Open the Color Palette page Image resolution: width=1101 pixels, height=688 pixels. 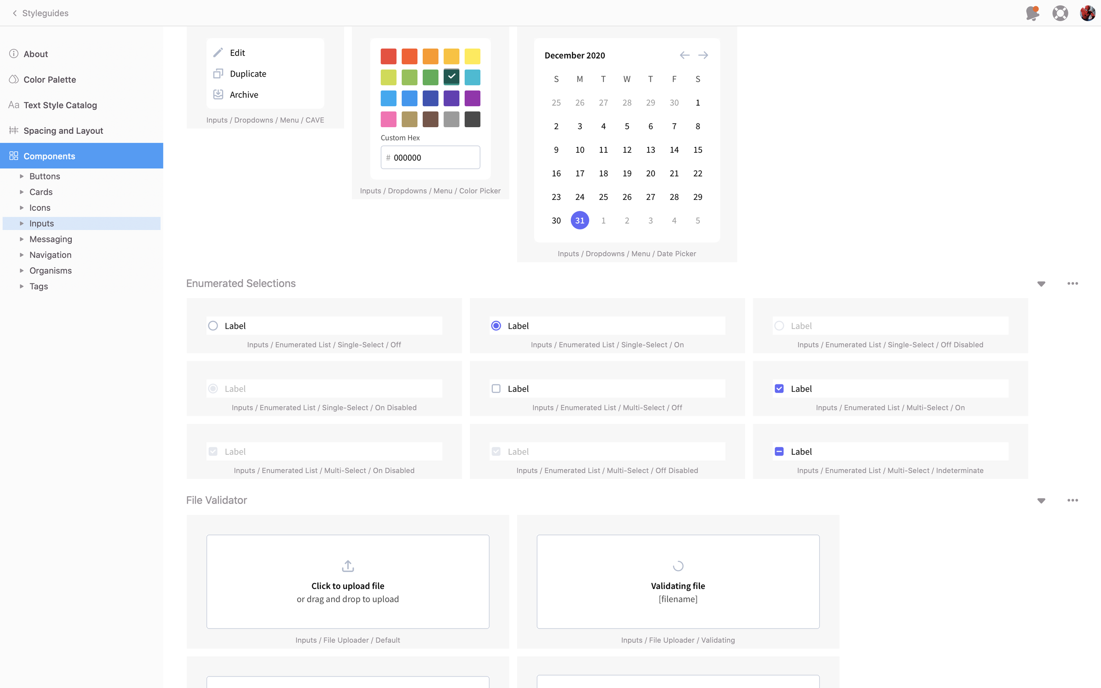click(50, 80)
